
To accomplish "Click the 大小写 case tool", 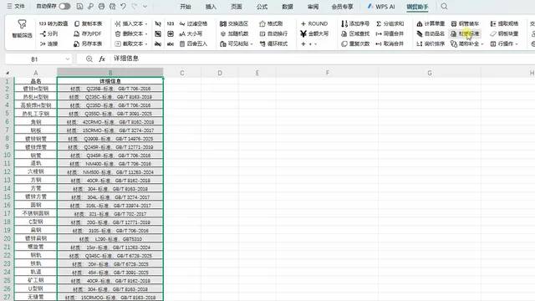I will pos(191,33).
